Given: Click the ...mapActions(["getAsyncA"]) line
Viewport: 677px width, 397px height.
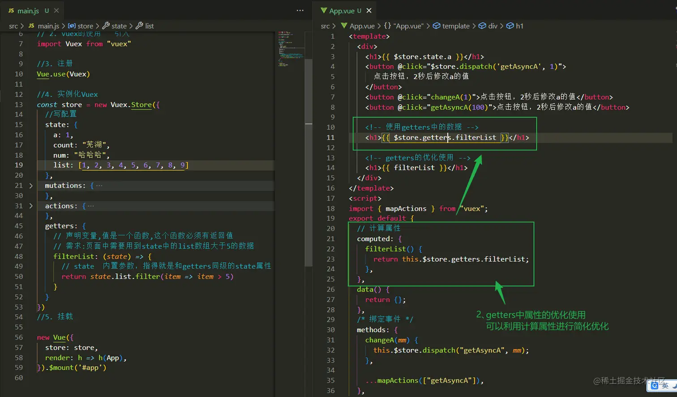Looking at the screenshot, I should (424, 380).
